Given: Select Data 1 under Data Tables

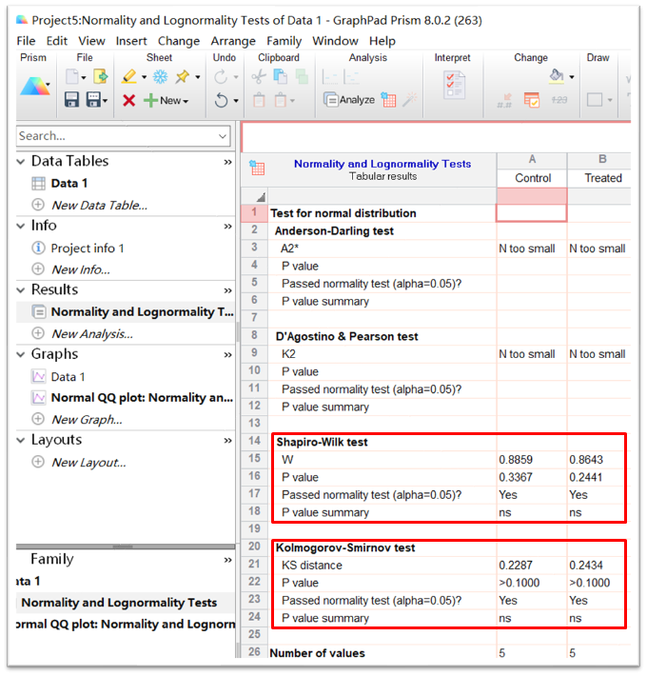Looking at the screenshot, I should coord(69,183).
